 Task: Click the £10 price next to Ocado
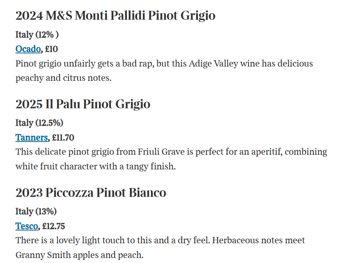click(x=51, y=49)
